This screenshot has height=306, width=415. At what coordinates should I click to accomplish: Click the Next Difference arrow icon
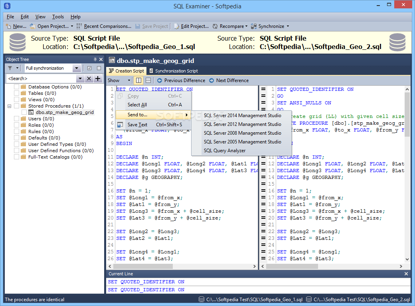pos(211,80)
